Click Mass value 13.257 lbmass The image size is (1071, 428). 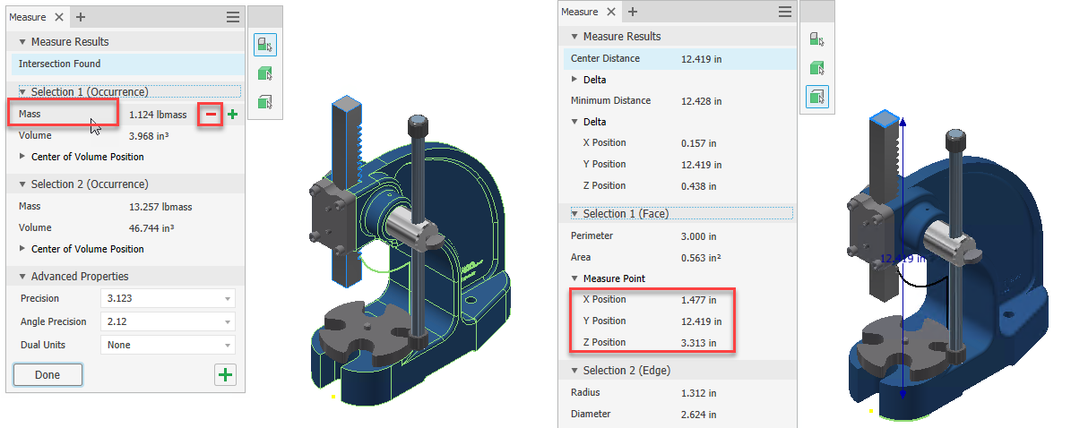[160, 206]
